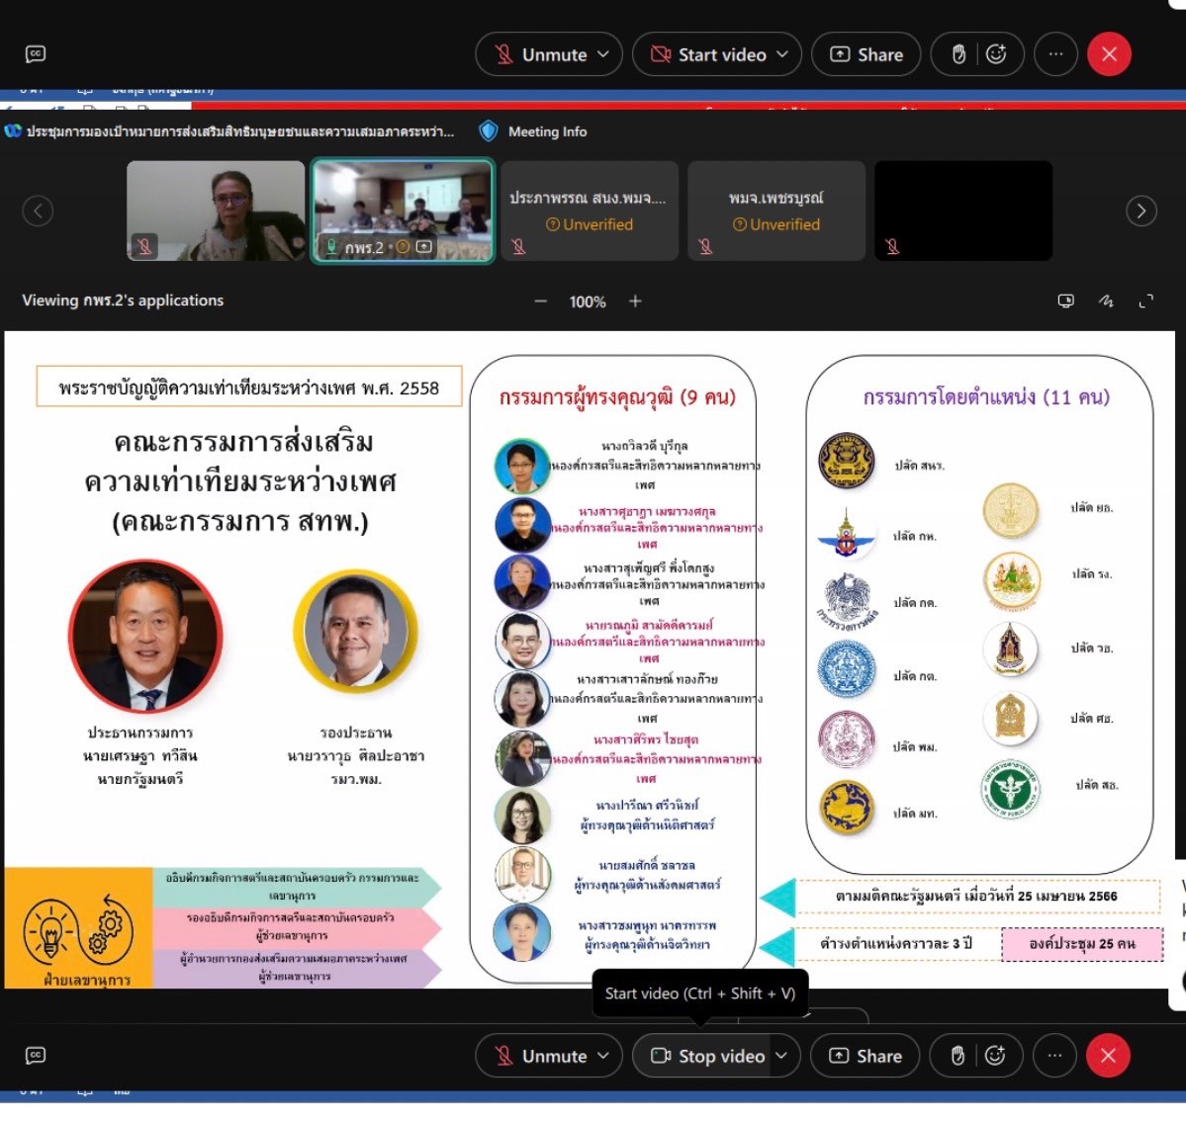
Task: Click the annotate pencil icon on sharing bar
Action: point(1106,302)
